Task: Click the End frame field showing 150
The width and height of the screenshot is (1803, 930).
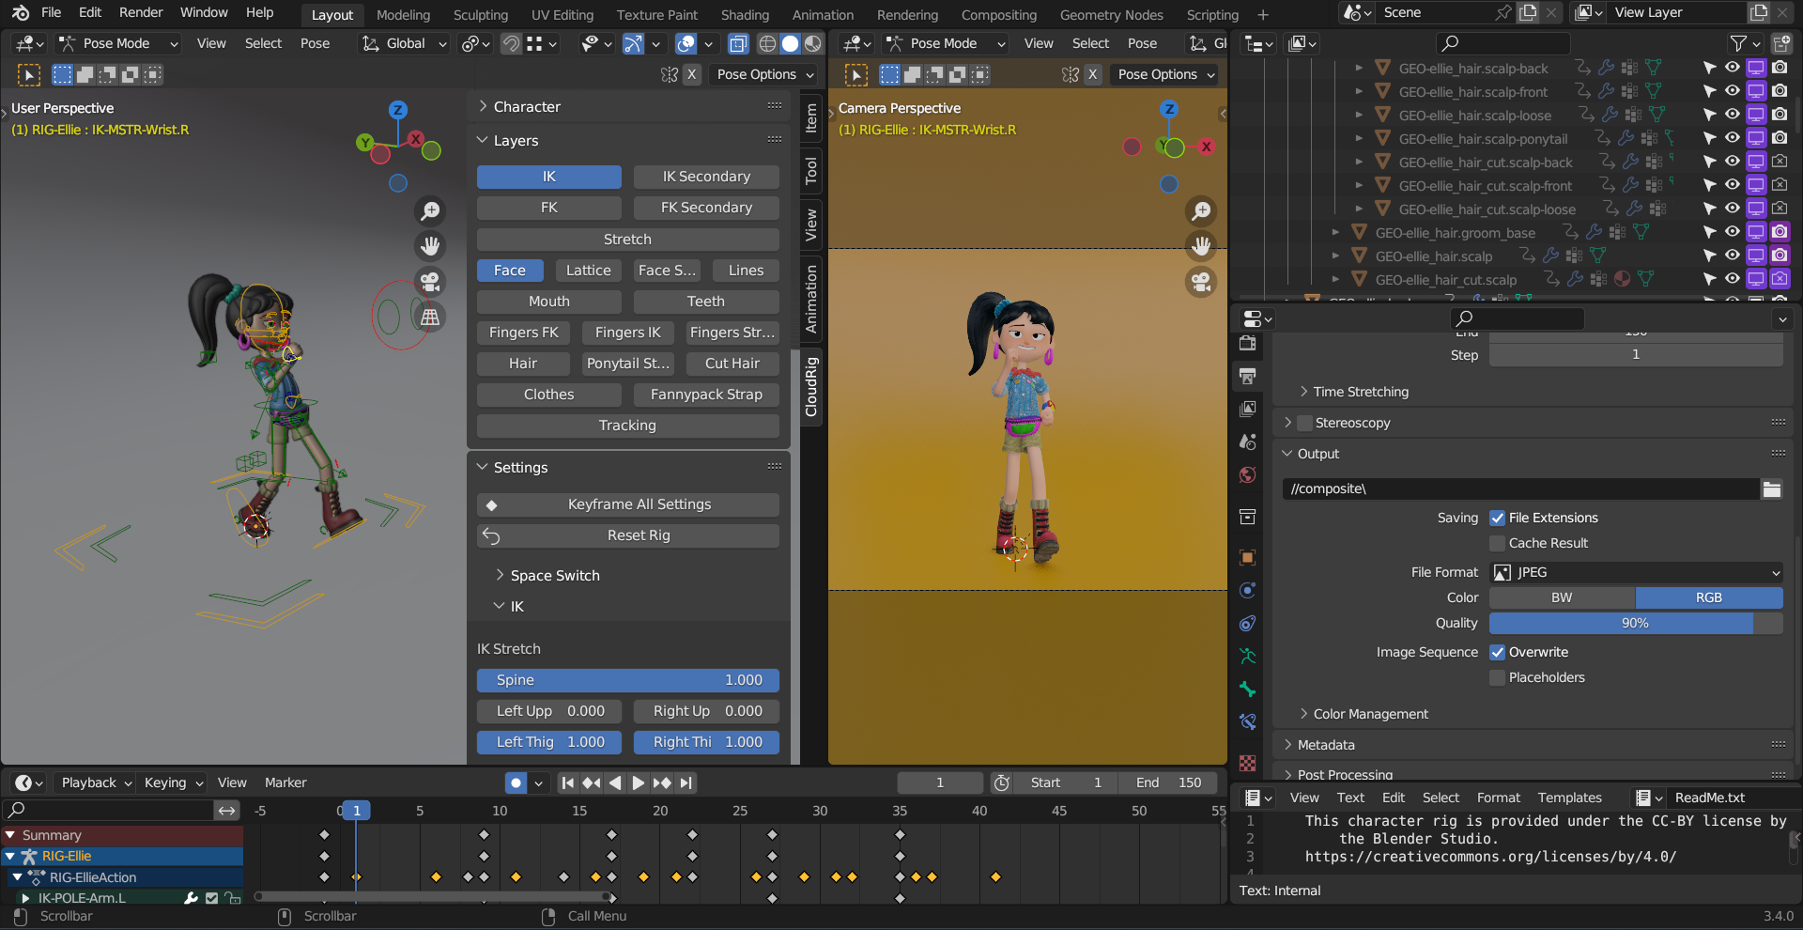Action: coord(1167,782)
